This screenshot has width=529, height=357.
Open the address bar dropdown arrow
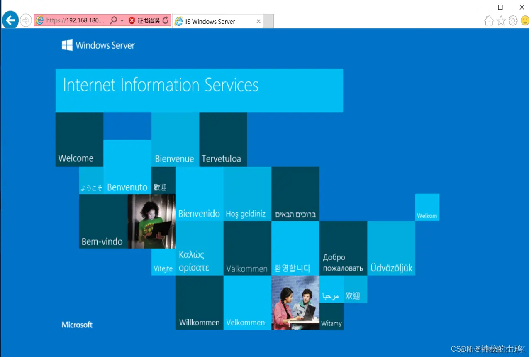122,20
